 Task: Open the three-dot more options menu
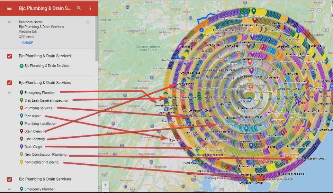(x=90, y=8)
